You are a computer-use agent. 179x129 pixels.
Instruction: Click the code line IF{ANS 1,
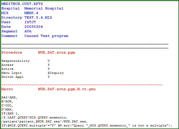pos(10,114)
